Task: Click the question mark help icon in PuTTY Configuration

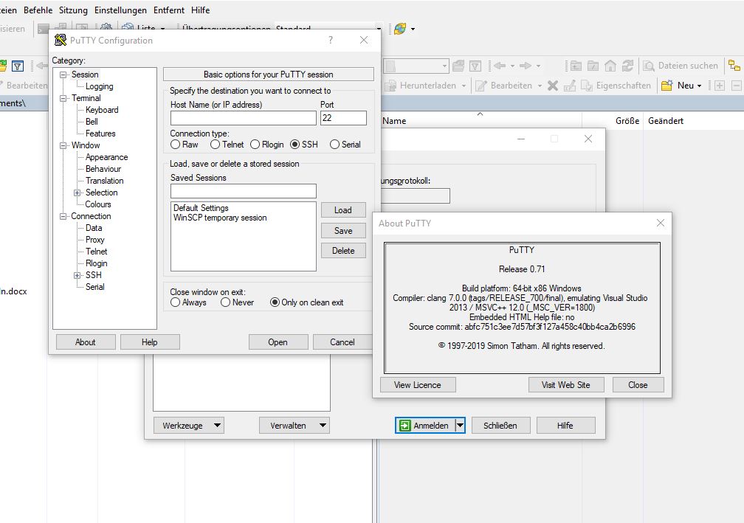Action: 331,41
